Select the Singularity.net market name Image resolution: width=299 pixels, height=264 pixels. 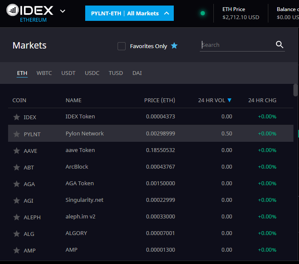point(84,200)
